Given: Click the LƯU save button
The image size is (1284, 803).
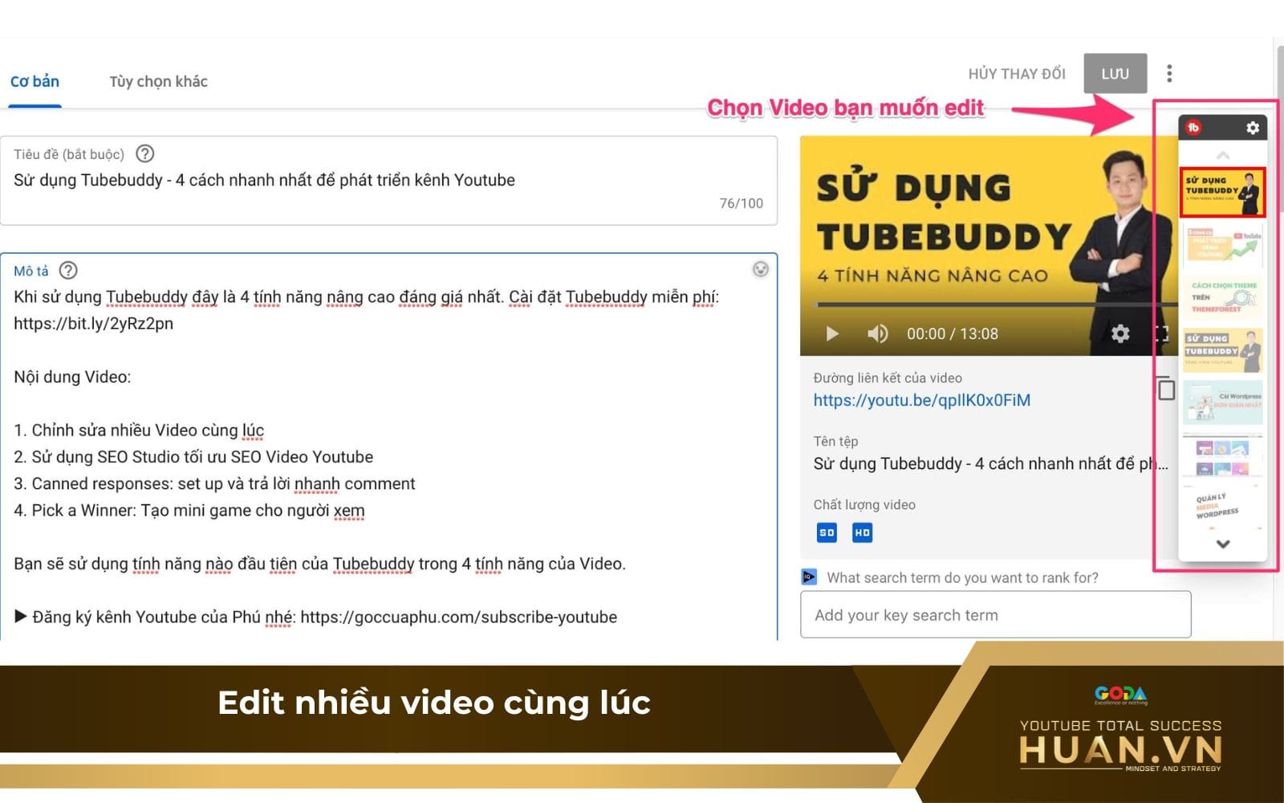Looking at the screenshot, I should point(1115,74).
